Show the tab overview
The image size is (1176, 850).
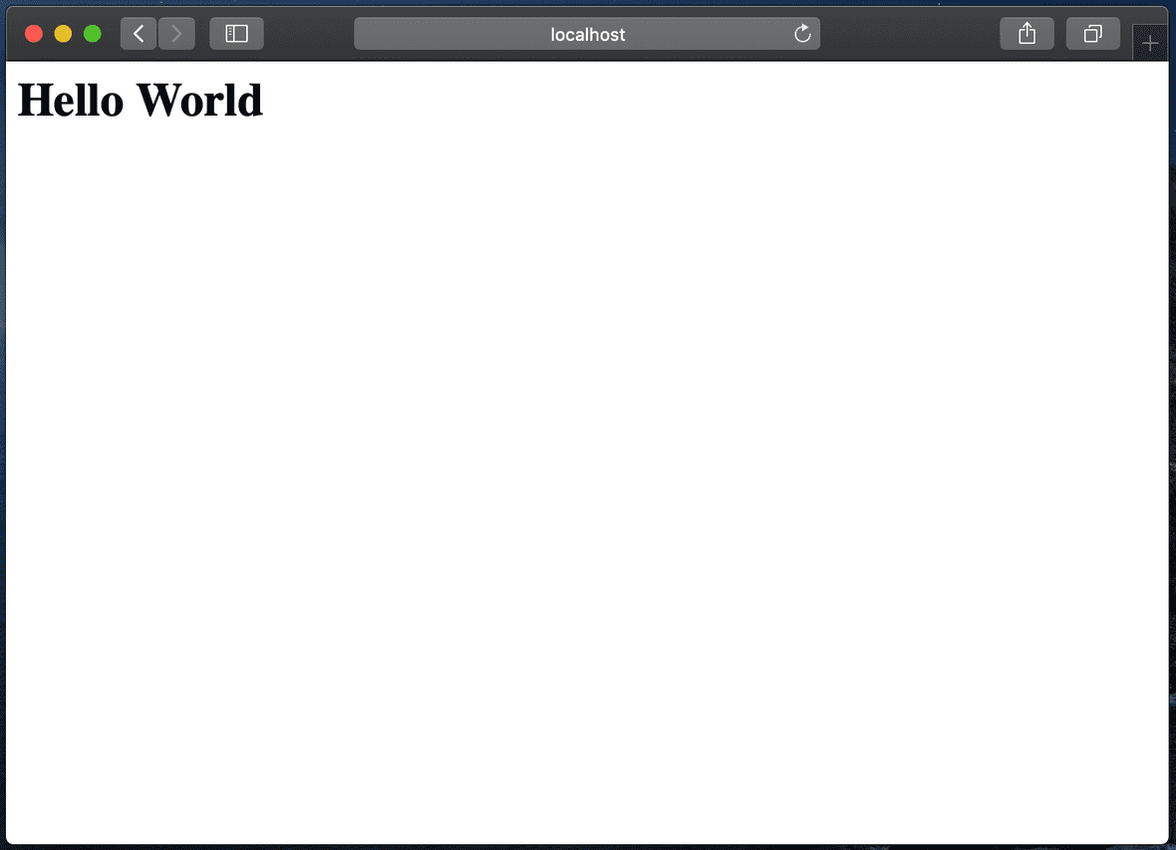(x=1092, y=34)
